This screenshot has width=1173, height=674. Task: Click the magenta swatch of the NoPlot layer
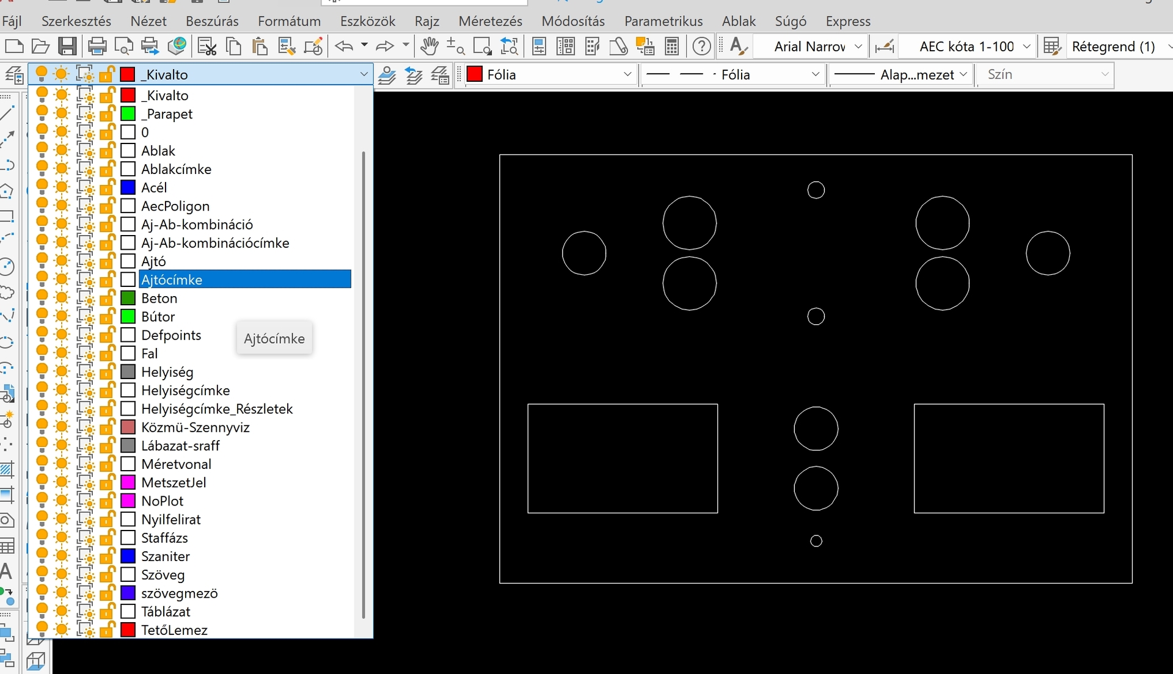point(128,501)
